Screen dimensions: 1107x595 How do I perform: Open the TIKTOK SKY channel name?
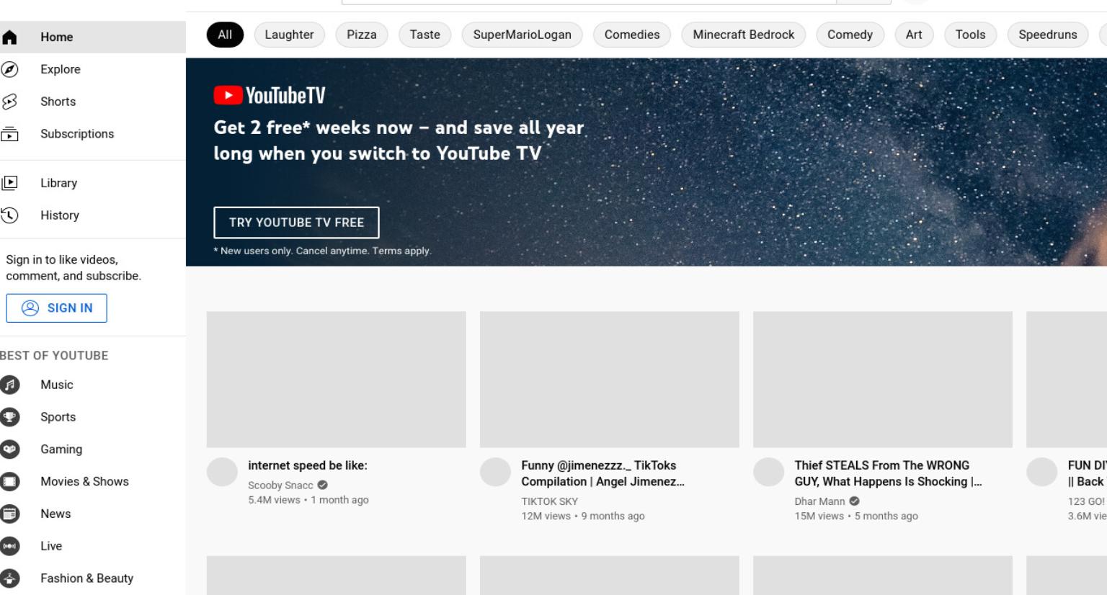(x=550, y=501)
